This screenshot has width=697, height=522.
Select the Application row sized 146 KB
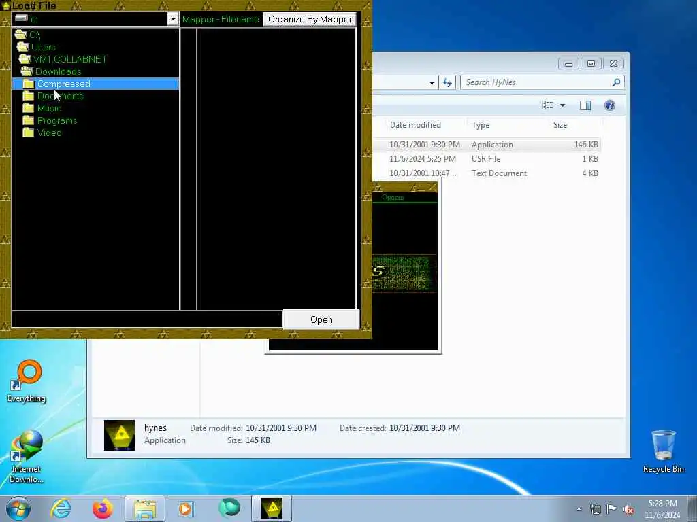point(486,145)
